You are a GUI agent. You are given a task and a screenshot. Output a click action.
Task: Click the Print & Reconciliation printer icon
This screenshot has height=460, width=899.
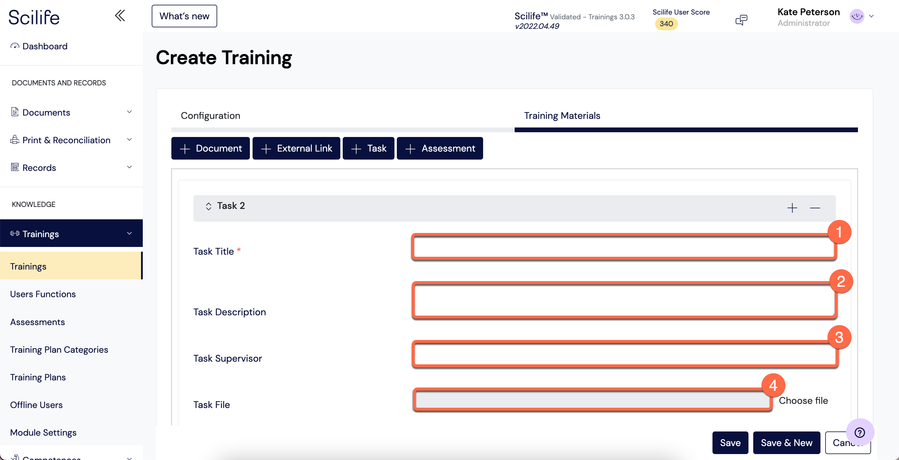(x=15, y=140)
